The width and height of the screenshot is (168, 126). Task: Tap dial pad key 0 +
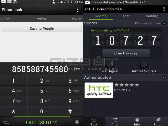coord(42,111)
